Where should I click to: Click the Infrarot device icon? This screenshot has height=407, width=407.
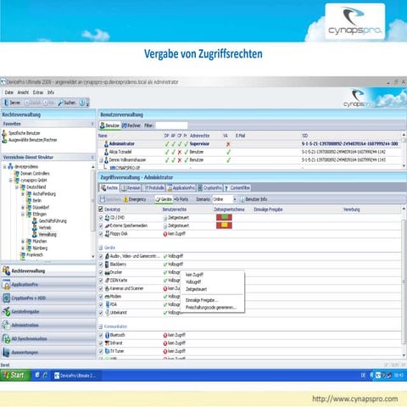pyautogui.click(x=107, y=343)
